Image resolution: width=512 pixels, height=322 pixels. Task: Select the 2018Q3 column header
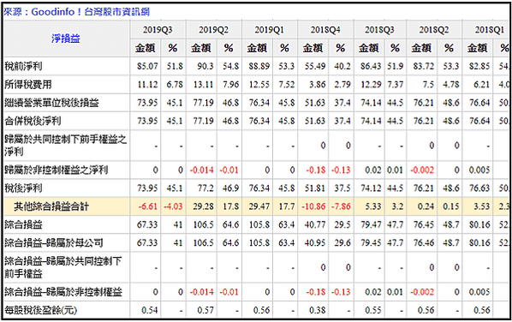380,30
